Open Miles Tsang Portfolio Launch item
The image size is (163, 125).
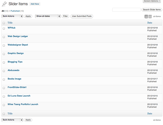(x=23, y=104)
